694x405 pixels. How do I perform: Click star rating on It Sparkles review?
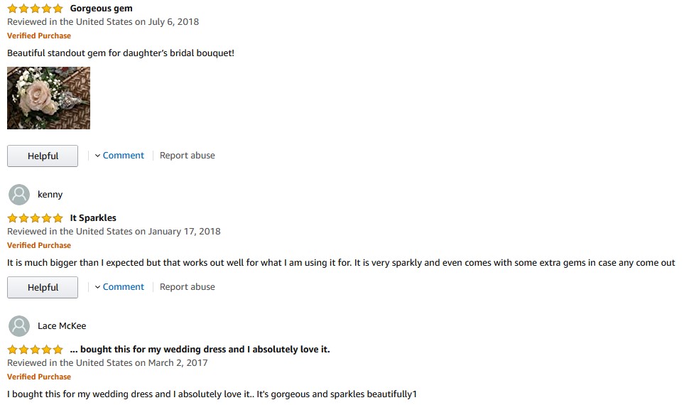point(35,218)
